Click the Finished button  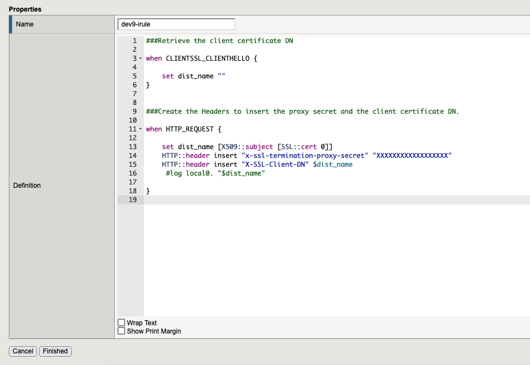click(x=55, y=351)
